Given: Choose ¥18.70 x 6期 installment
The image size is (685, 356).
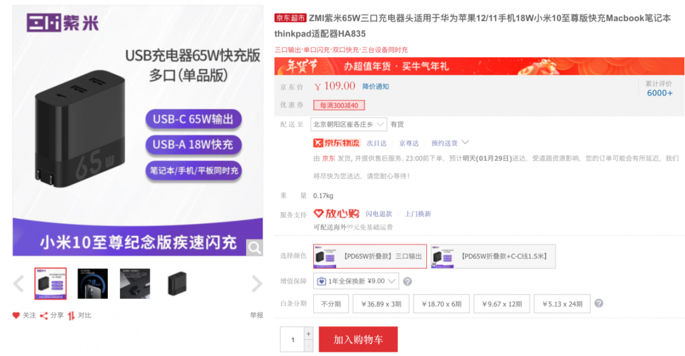Looking at the screenshot, I should coord(441,304).
